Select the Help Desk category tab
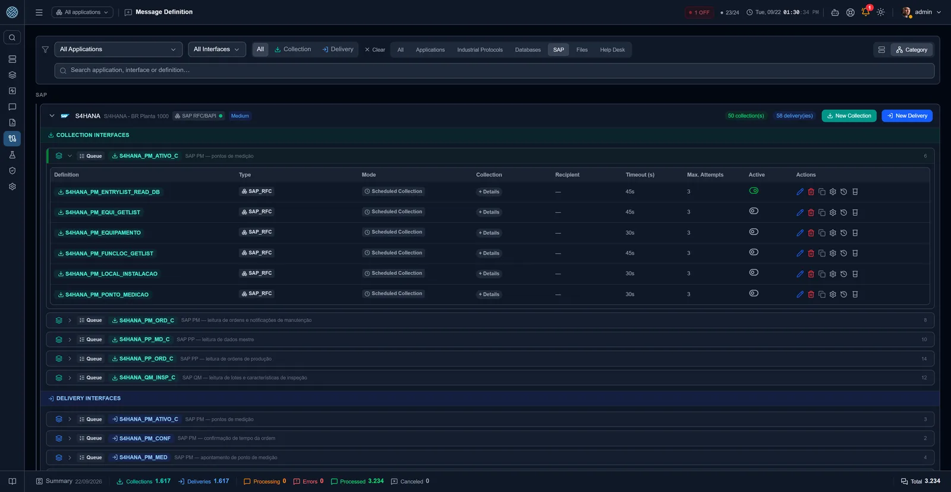The height and width of the screenshot is (492, 951). 612,50
